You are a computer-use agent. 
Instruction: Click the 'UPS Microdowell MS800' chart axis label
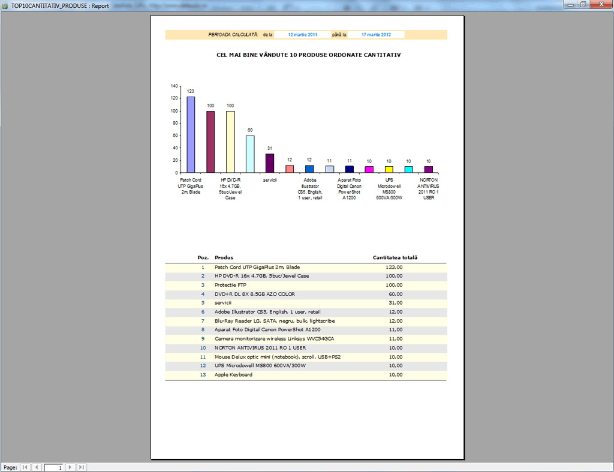coord(389,189)
